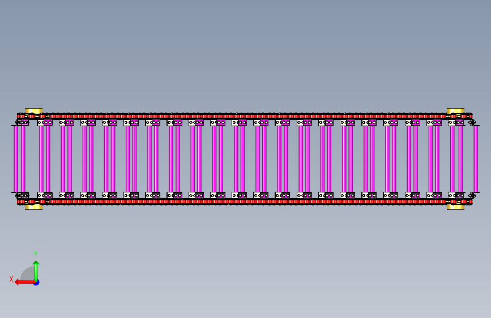This screenshot has width=491, height=318.
Task: Click the blue Z axis dot on the triad
Action: point(37,282)
